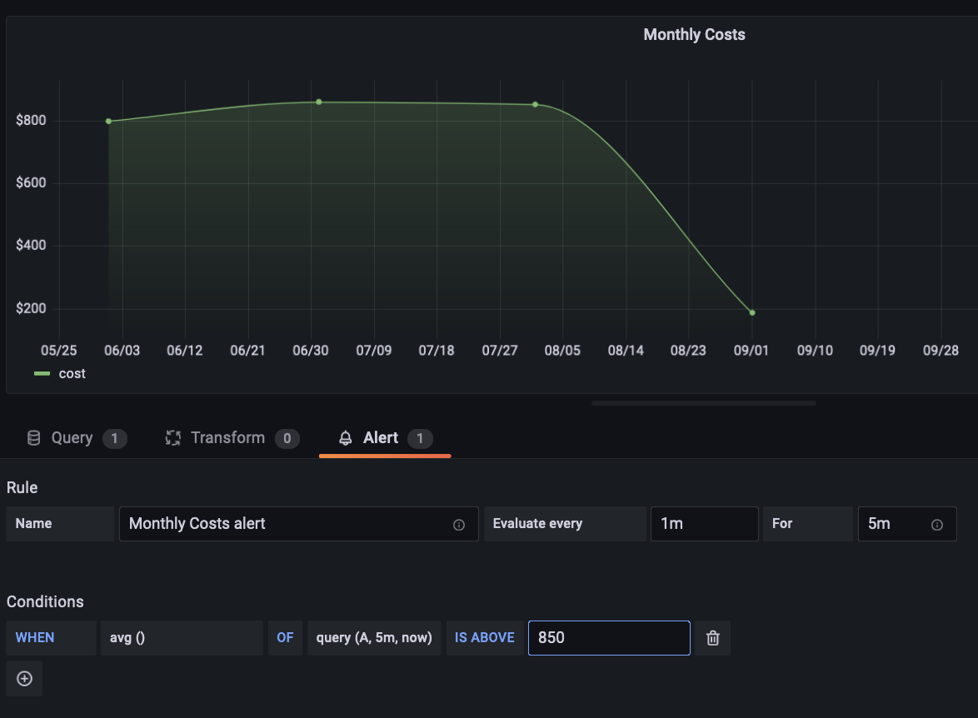The width and height of the screenshot is (978, 718).
Task: Click the Transform tab icon
Action: pos(173,438)
